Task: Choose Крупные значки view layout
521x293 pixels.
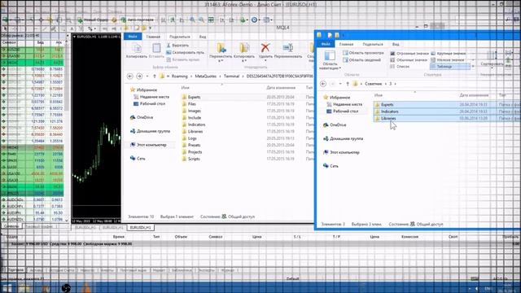Action: click(x=449, y=54)
